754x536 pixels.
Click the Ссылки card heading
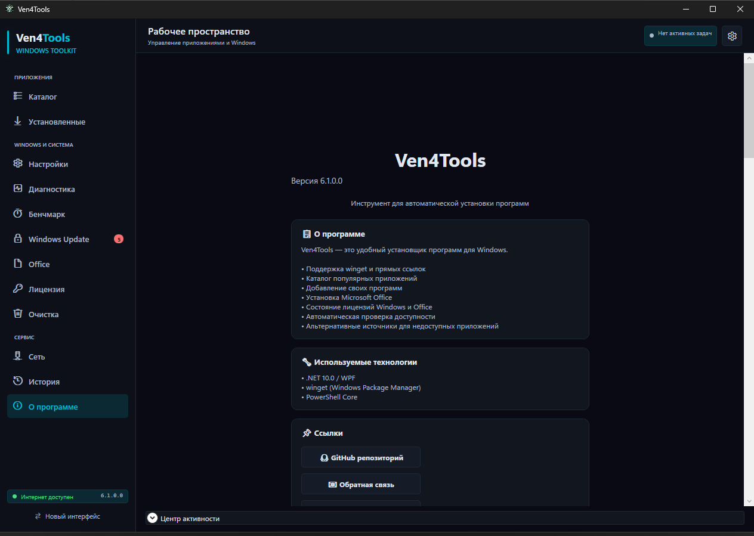coord(329,433)
